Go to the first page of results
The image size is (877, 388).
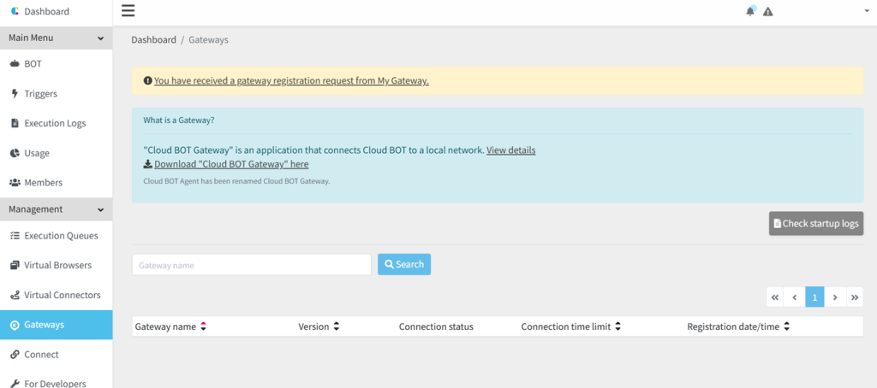tap(774, 297)
